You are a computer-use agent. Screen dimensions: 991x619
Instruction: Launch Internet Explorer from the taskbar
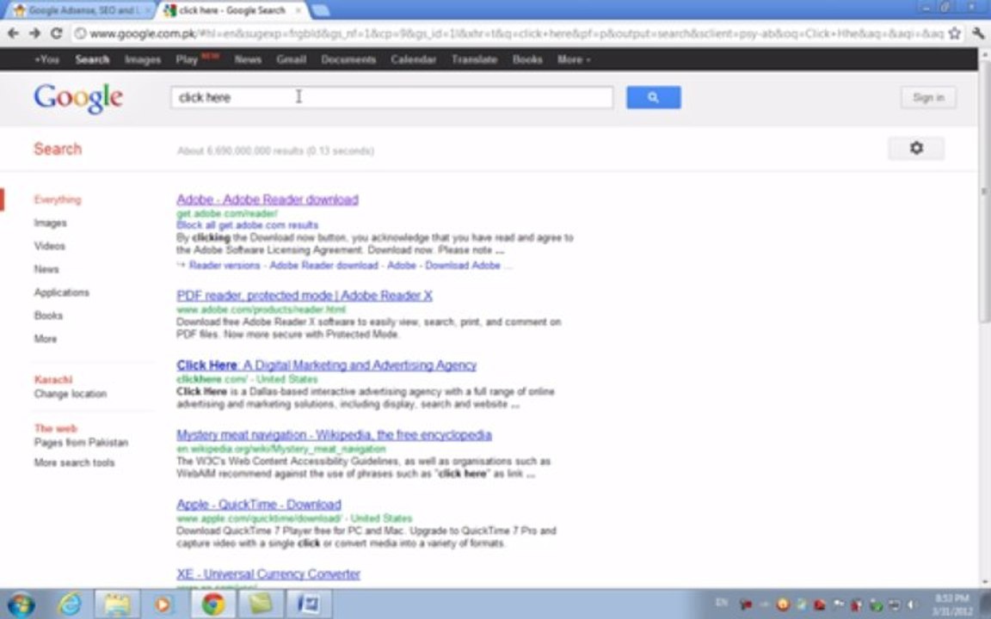tap(70, 604)
